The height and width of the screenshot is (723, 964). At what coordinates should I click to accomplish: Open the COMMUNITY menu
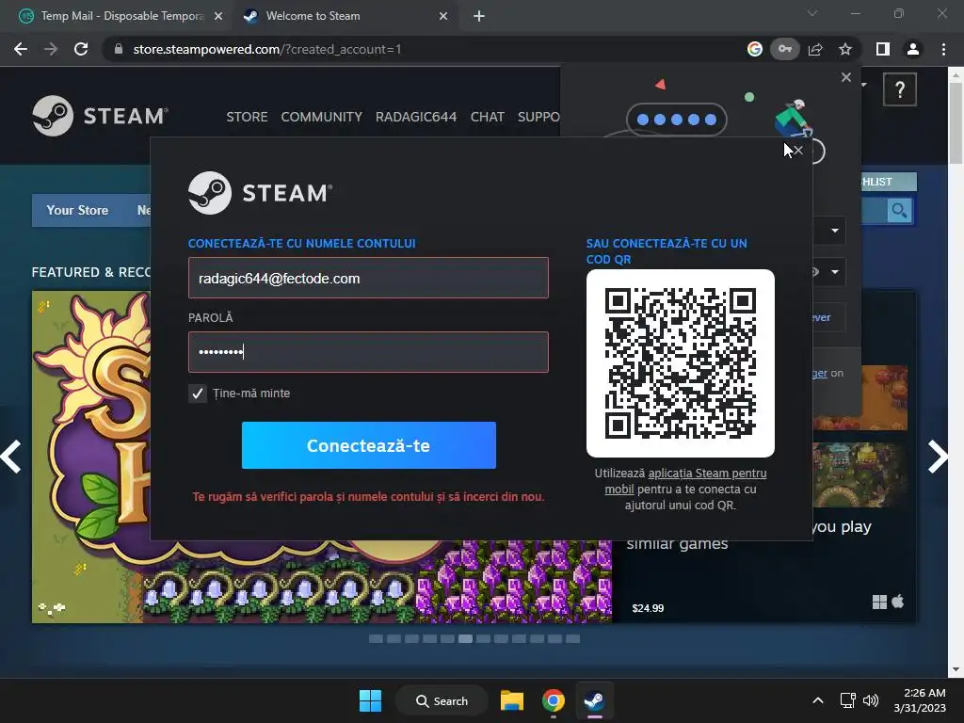[322, 117]
